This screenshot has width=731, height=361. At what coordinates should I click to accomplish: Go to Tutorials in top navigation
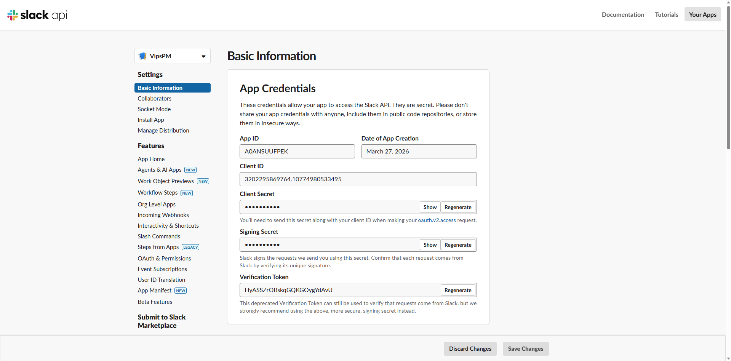[666, 14]
